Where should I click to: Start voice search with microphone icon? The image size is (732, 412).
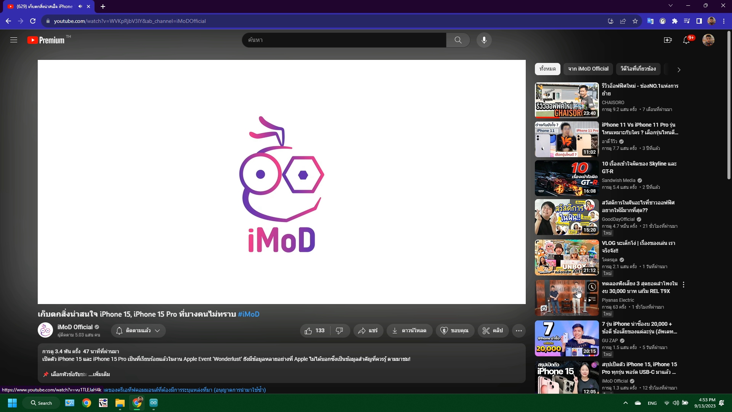(484, 40)
